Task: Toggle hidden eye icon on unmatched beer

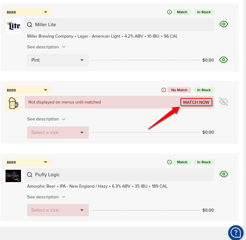Action: 223,102
